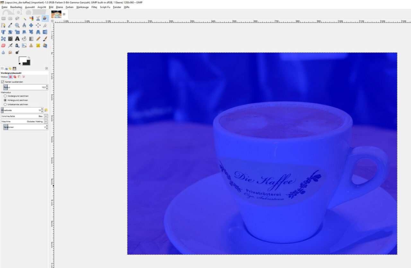
Task: Select the Fuzzy Select magic wand tool
Action: click(24, 19)
